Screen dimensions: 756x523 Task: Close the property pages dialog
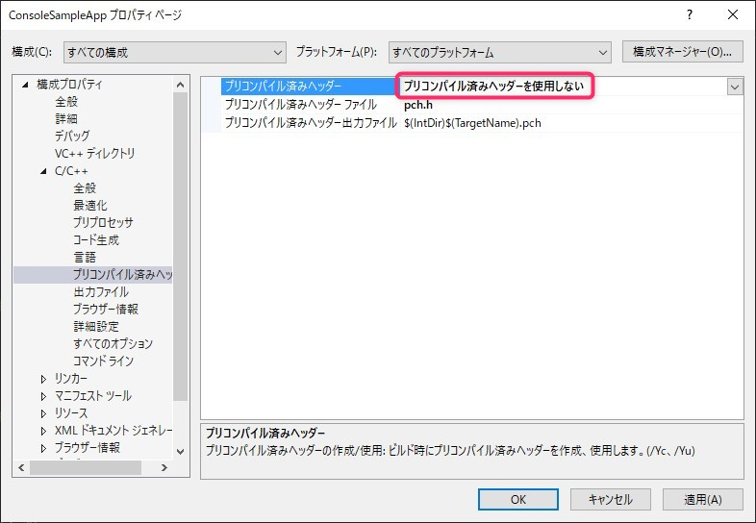733,15
